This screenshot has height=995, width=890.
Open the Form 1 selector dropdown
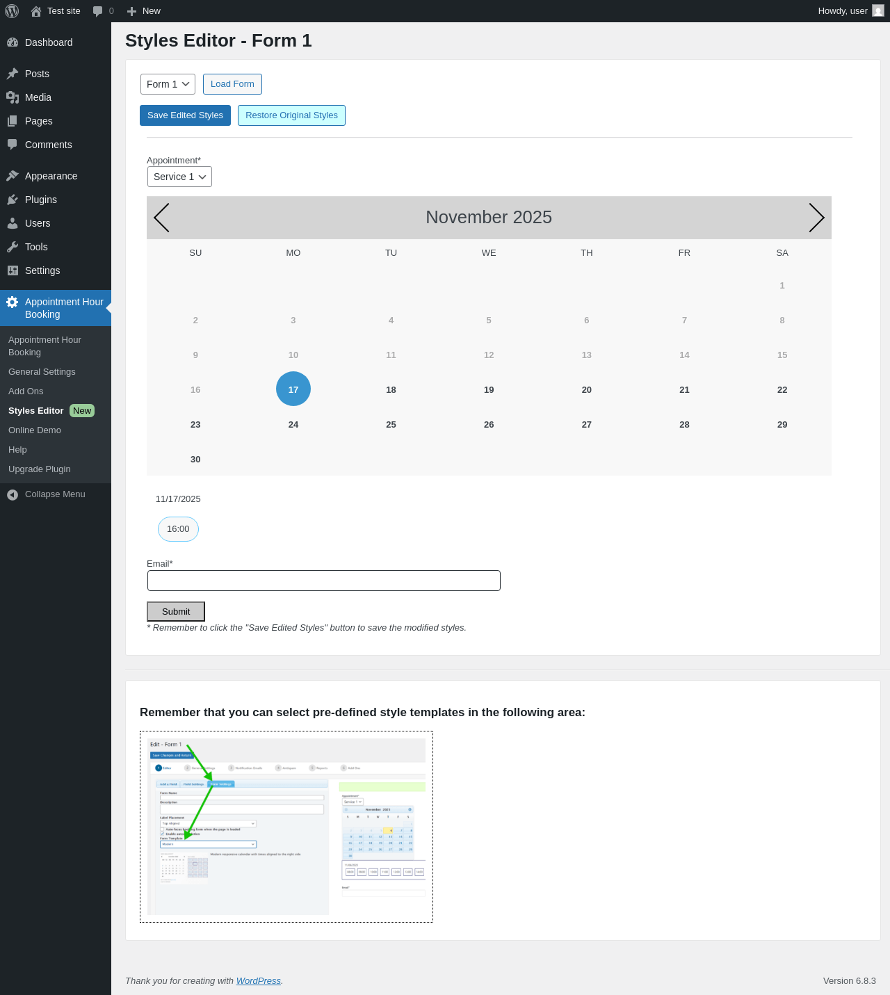coord(168,84)
